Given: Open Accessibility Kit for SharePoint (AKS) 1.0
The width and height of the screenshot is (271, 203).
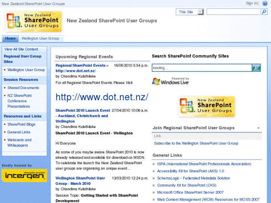Looking at the screenshot, I should (x=190, y=171).
